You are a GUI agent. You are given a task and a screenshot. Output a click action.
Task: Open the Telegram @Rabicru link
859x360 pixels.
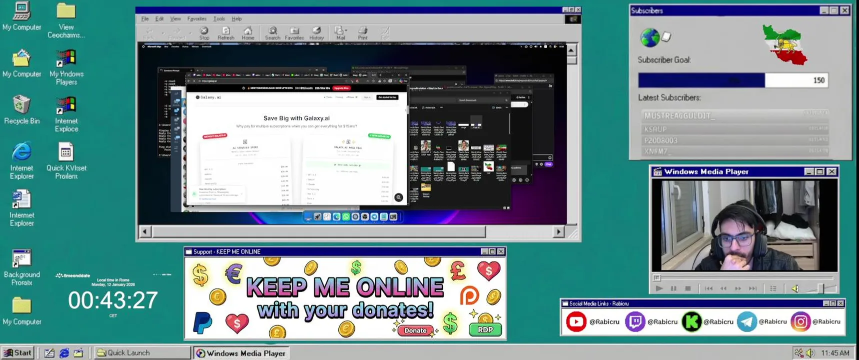[762, 321]
